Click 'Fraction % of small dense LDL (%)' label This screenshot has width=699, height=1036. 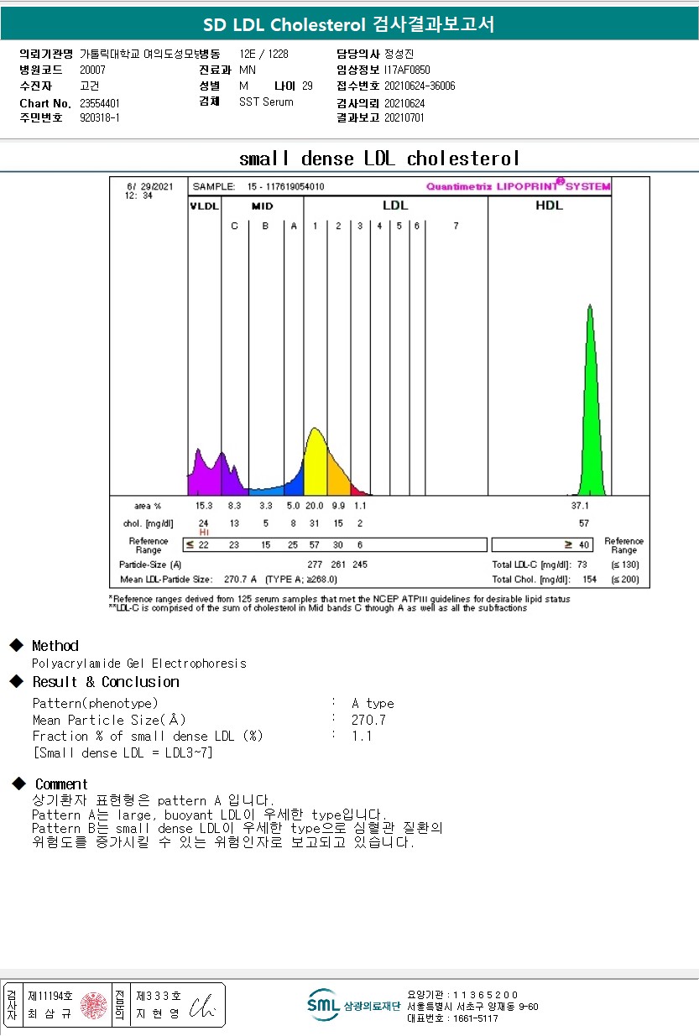[x=148, y=736]
